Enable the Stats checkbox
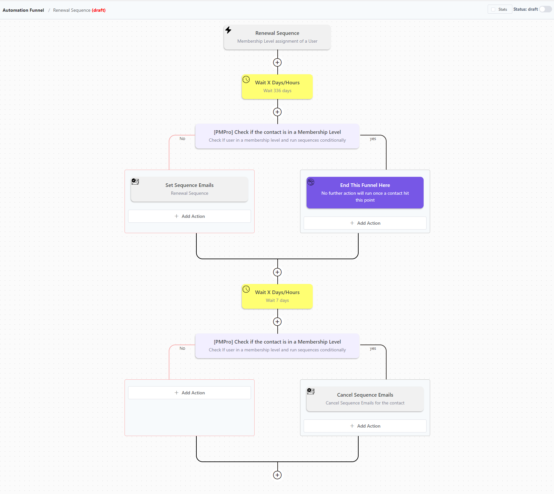The width and height of the screenshot is (554, 494). coord(493,9)
